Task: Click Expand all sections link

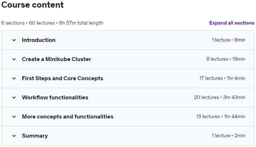Action: [x=231, y=23]
